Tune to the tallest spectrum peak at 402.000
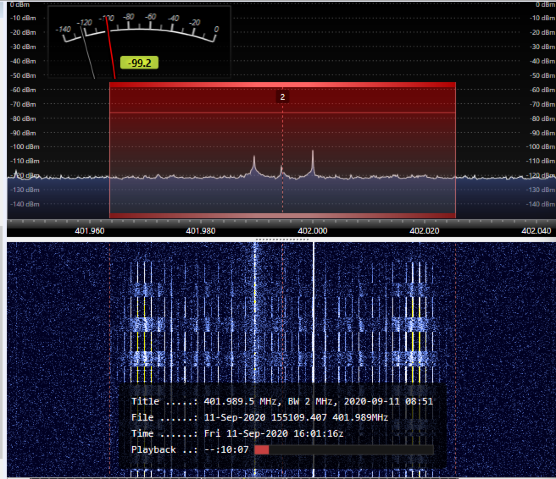Viewport: 556px width, 479px height. 313,152
